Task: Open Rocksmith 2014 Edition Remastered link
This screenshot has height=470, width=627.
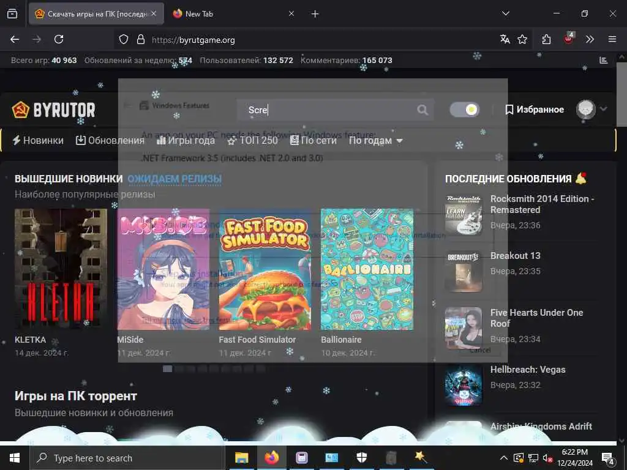Action: tap(543, 204)
